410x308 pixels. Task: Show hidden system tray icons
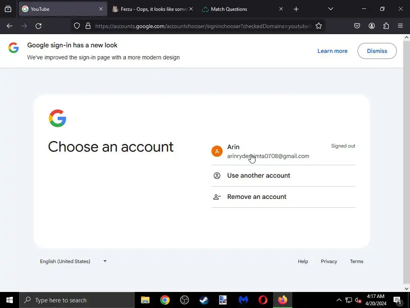(339, 300)
